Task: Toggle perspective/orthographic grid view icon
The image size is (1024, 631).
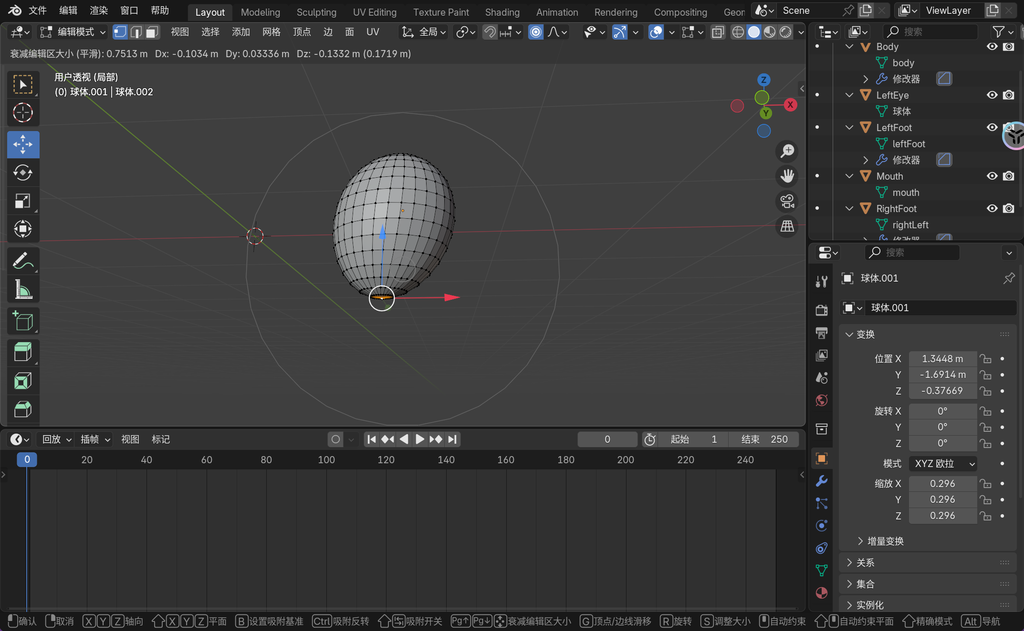Action: [x=787, y=226]
